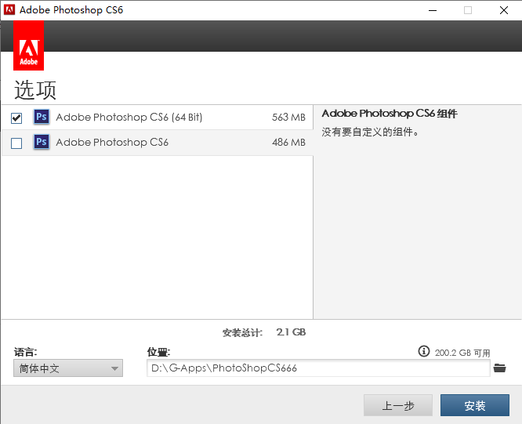Image resolution: width=522 pixels, height=424 pixels.
Task: Uncheck Adobe Photoshop CS6 (64 Bit) checkbox
Action: tap(16, 118)
